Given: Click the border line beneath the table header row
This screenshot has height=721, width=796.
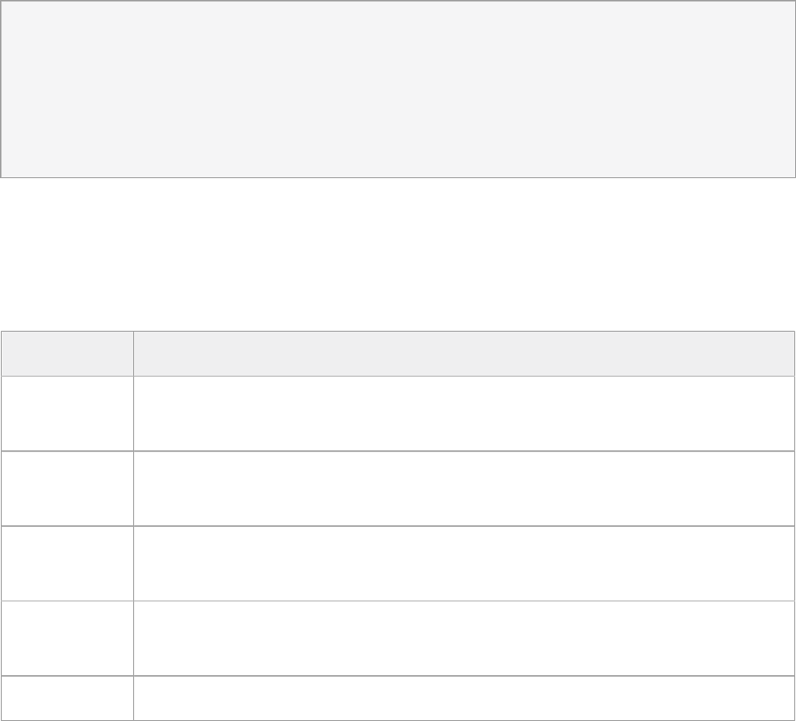Looking at the screenshot, I should click(397, 376).
